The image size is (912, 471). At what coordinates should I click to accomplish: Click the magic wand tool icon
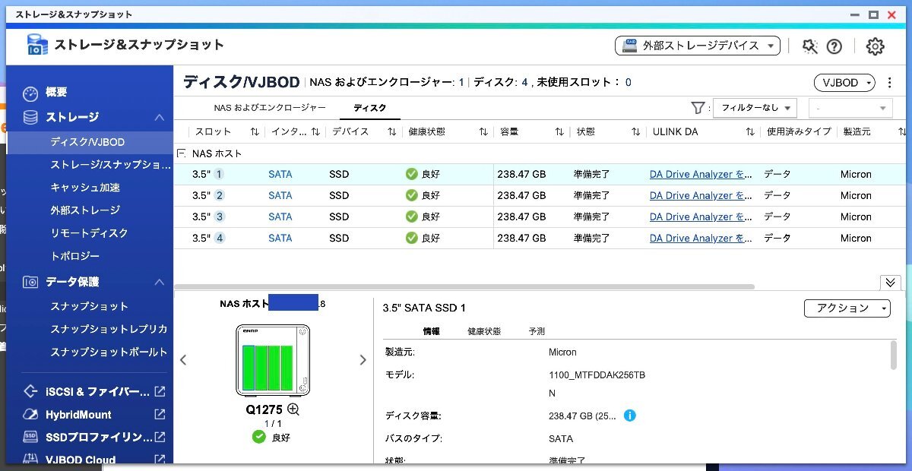810,46
